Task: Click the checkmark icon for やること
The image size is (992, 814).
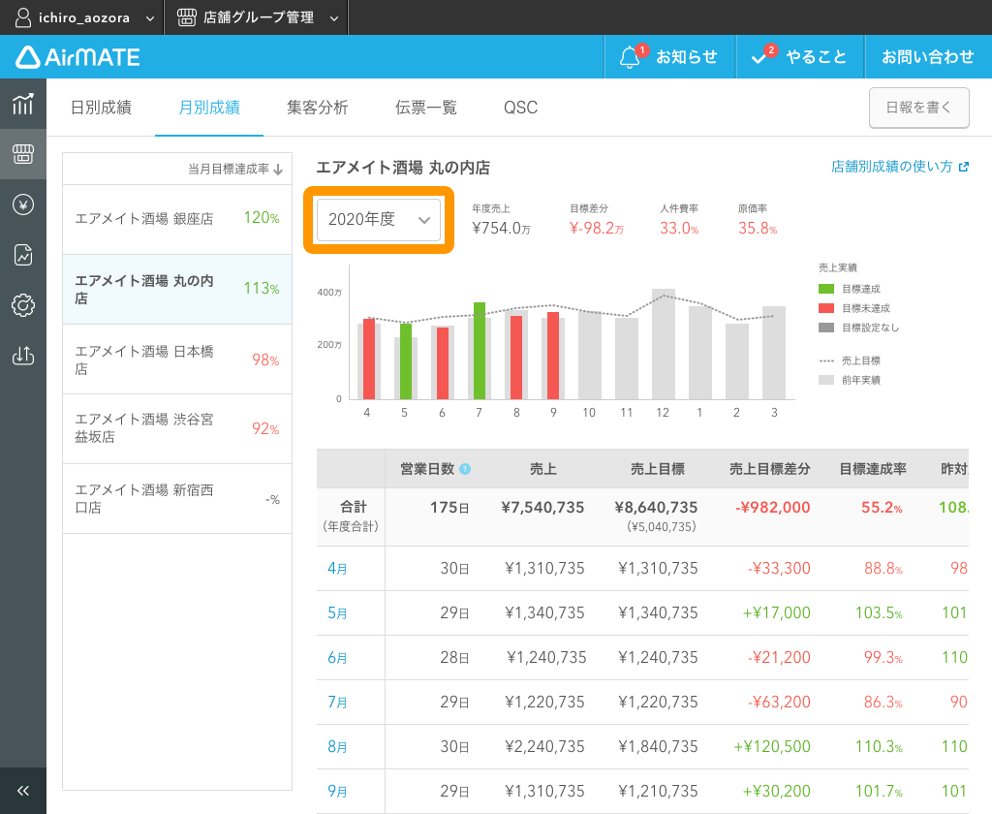Action: 759,58
